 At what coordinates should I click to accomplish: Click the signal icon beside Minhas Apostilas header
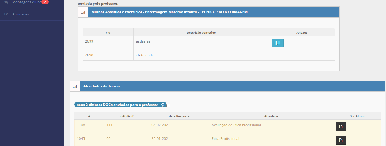coord(83,12)
